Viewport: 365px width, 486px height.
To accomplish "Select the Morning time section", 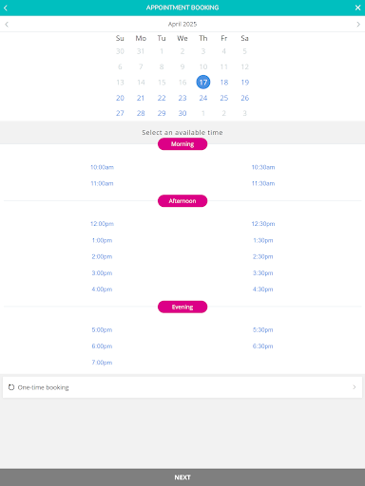I will tap(182, 144).
